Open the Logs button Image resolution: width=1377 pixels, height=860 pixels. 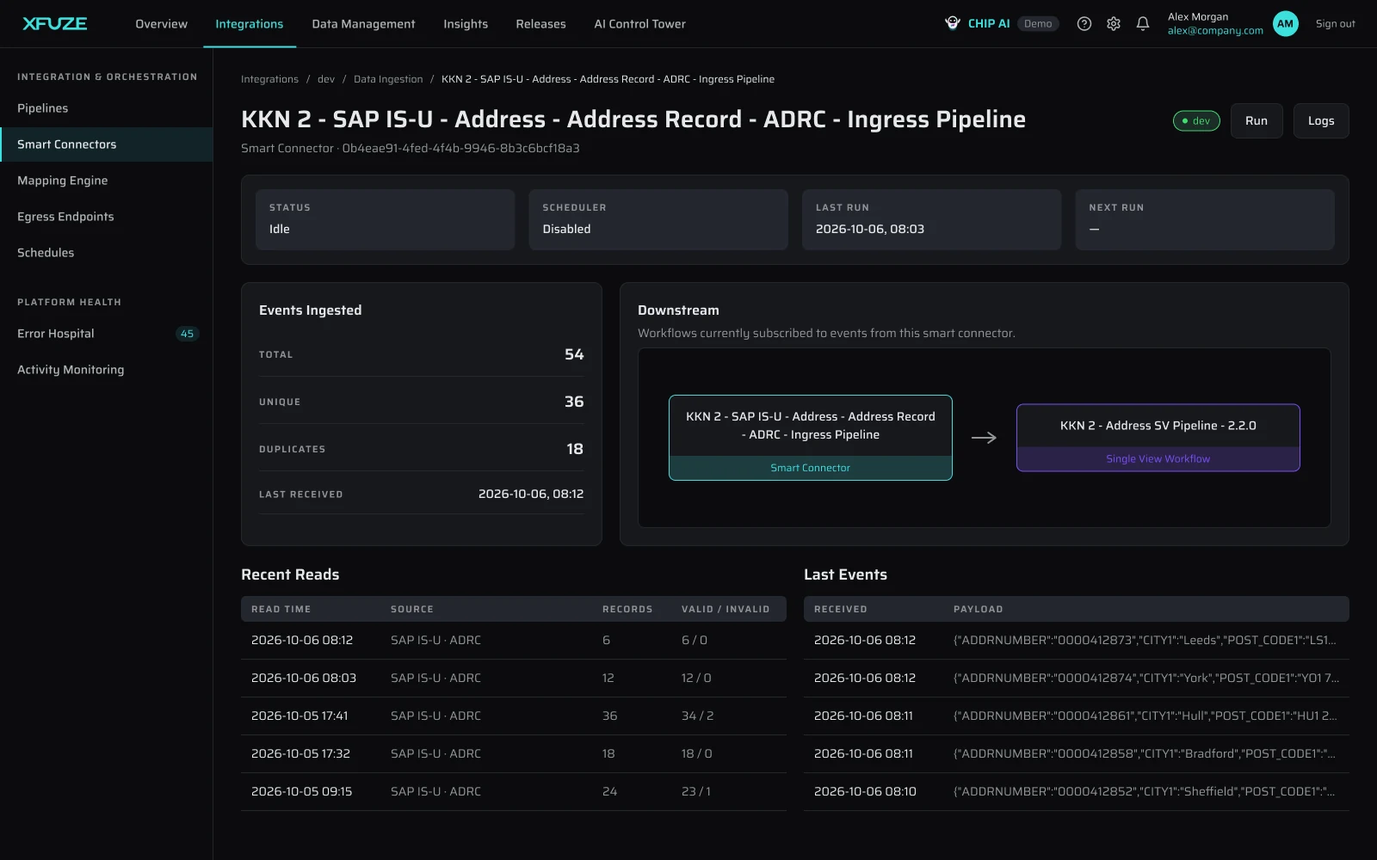coord(1321,120)
